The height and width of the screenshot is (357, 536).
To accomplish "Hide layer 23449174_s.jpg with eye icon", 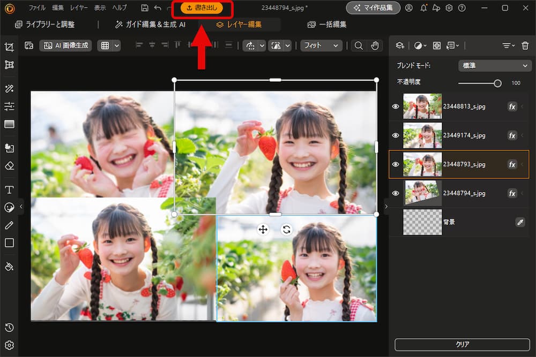I will tap(396, 135).
